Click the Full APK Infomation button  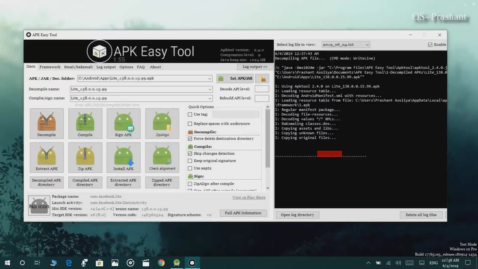(x=243, y=213)
